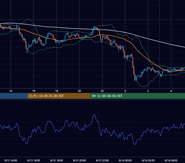The image size is (185, 163).
Task: Click the 16 hour label on price chart axis
Action: click(x=34, y=91)
